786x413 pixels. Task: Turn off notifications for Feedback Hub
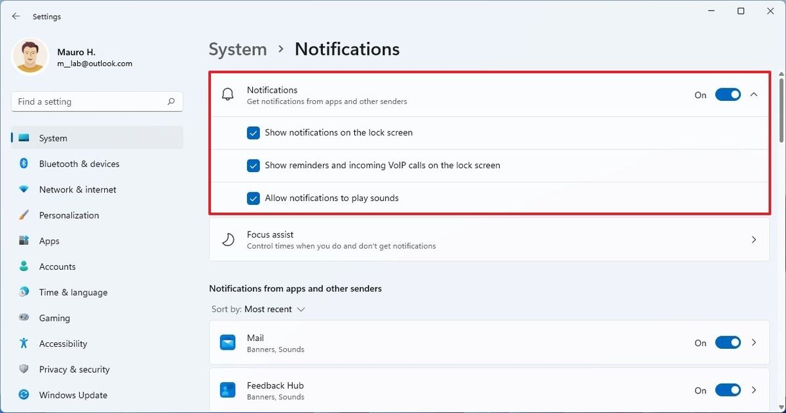pos(728,389)
